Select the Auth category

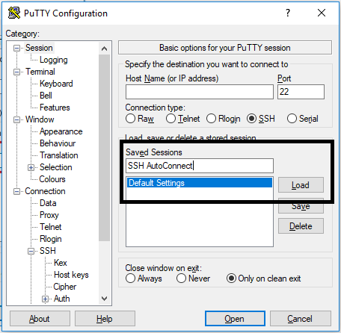tap(62, 299)
